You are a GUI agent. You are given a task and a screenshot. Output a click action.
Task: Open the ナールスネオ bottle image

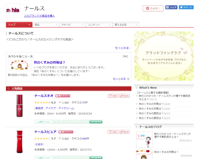(x=19, y=106)
